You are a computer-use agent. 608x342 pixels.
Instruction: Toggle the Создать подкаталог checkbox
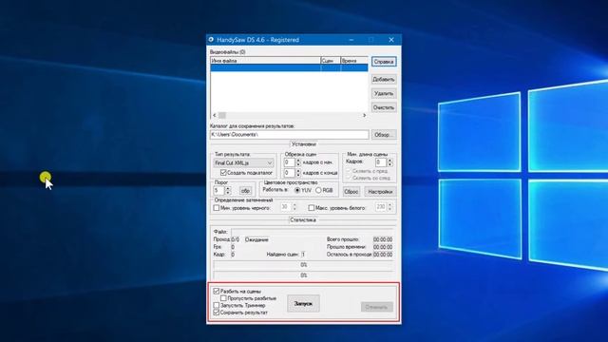click(x=223, y=173)
